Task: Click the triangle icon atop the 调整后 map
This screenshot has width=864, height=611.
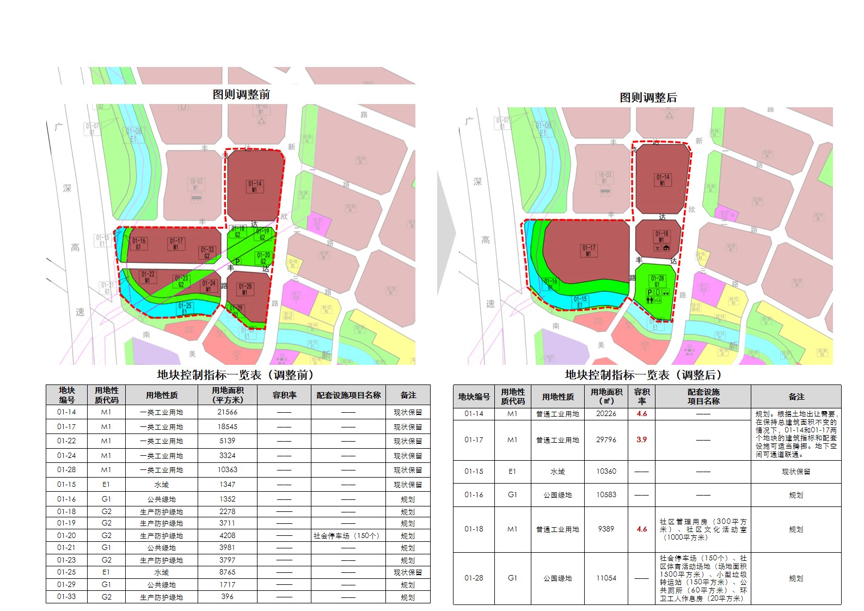Action: pos(669,115)
